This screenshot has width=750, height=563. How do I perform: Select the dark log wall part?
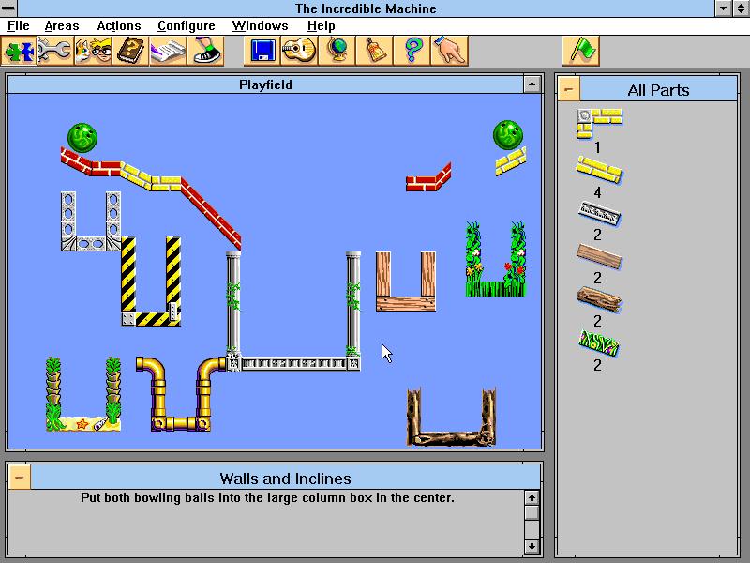pos(599,299)
